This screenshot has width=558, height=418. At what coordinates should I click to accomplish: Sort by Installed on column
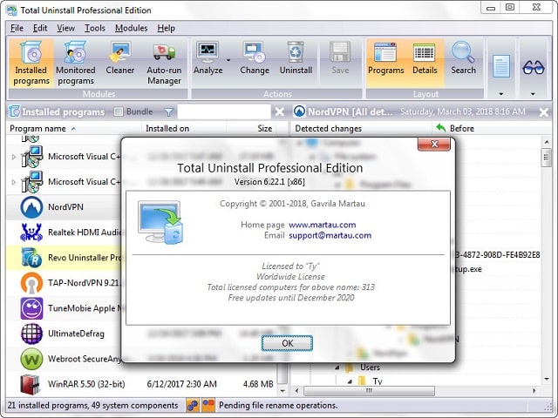click(x=184, y=128)
